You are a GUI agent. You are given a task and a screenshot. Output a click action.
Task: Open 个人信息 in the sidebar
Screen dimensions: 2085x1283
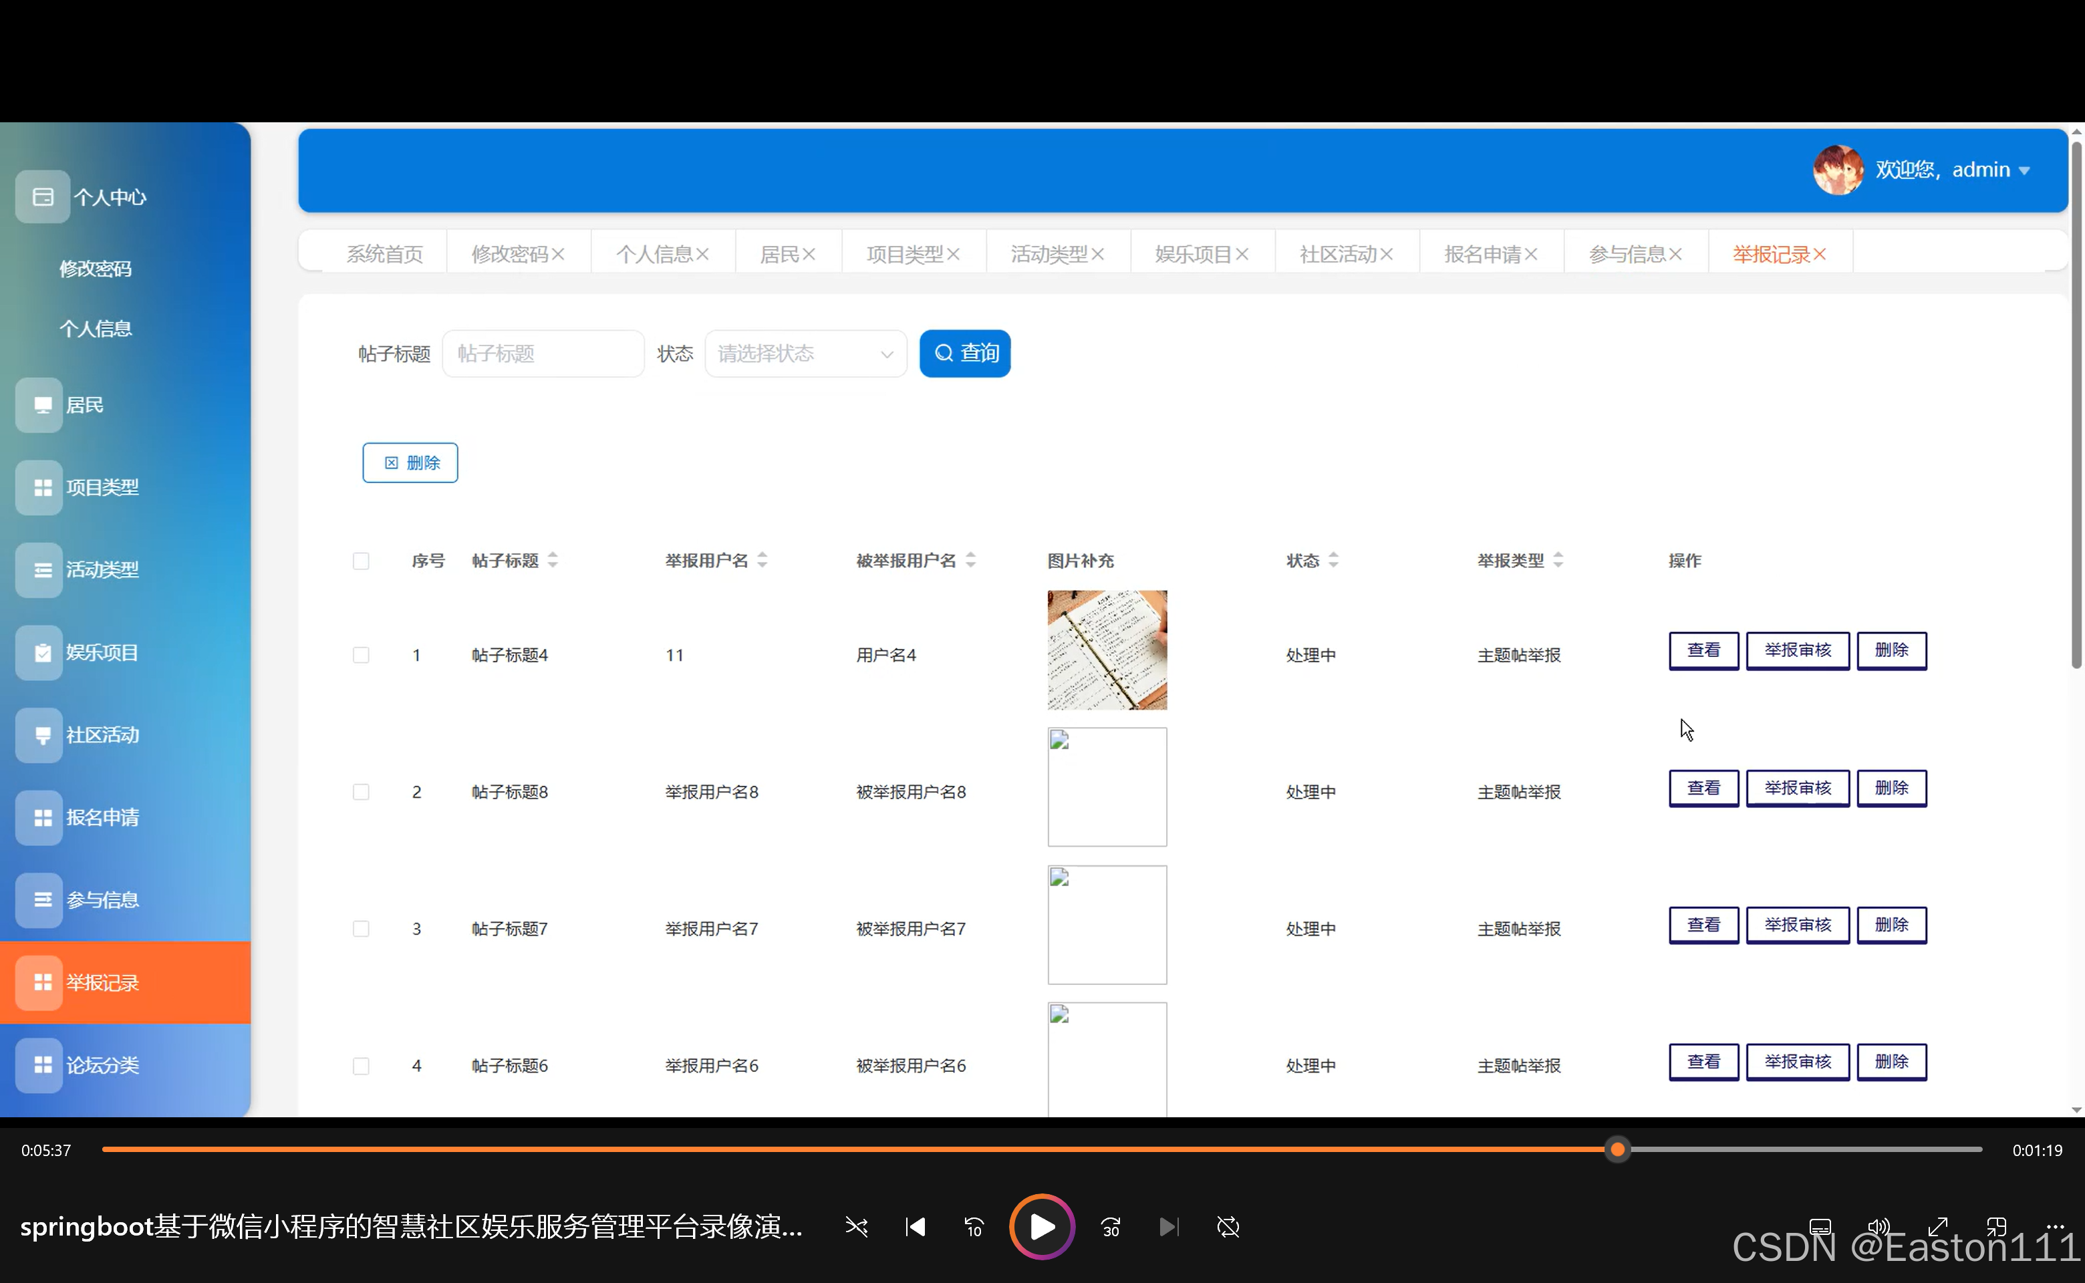95,328
